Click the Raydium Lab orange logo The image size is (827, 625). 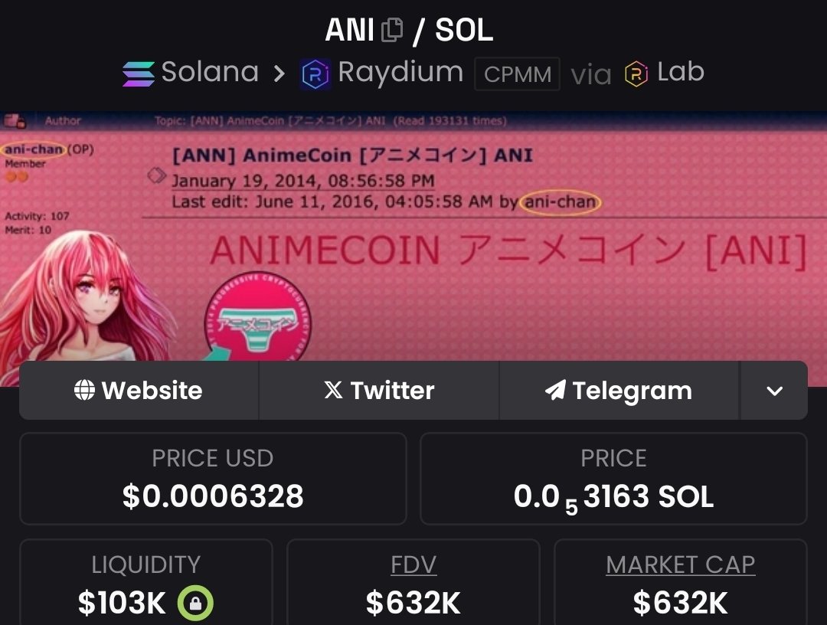(x=636, y=74)
